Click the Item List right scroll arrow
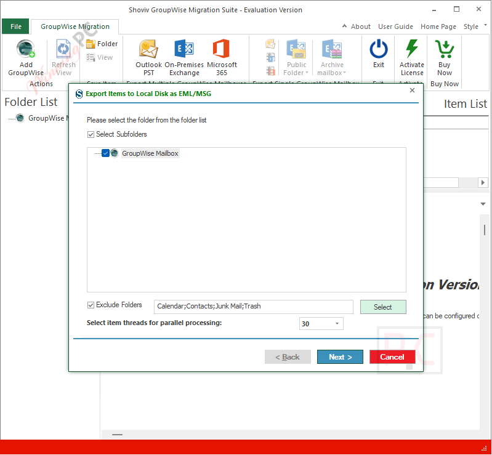This screenshot has height=455, width=492. pyautogui.click(x=483, y=182)
